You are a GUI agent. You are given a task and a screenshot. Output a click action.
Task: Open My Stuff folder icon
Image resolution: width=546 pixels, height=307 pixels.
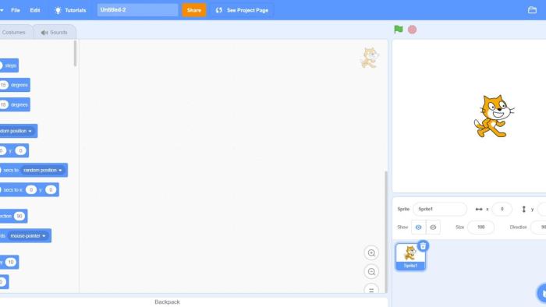pyautogui.click(x=532, y=10)
